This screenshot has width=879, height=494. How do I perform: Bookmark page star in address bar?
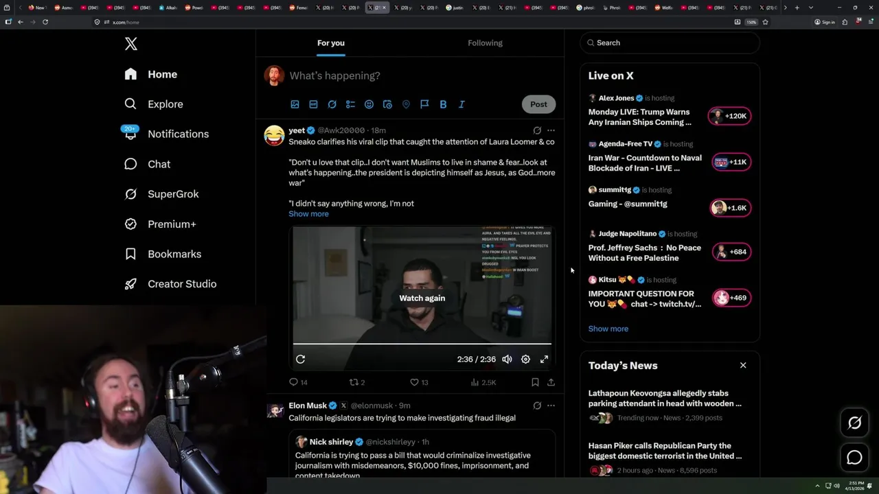765,22
